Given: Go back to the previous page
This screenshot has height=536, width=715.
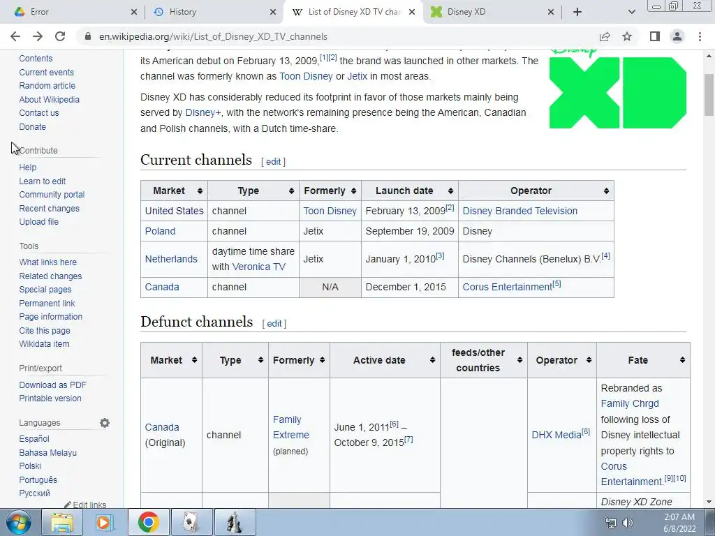Looking at the screenshot, I should pos(15,36).
